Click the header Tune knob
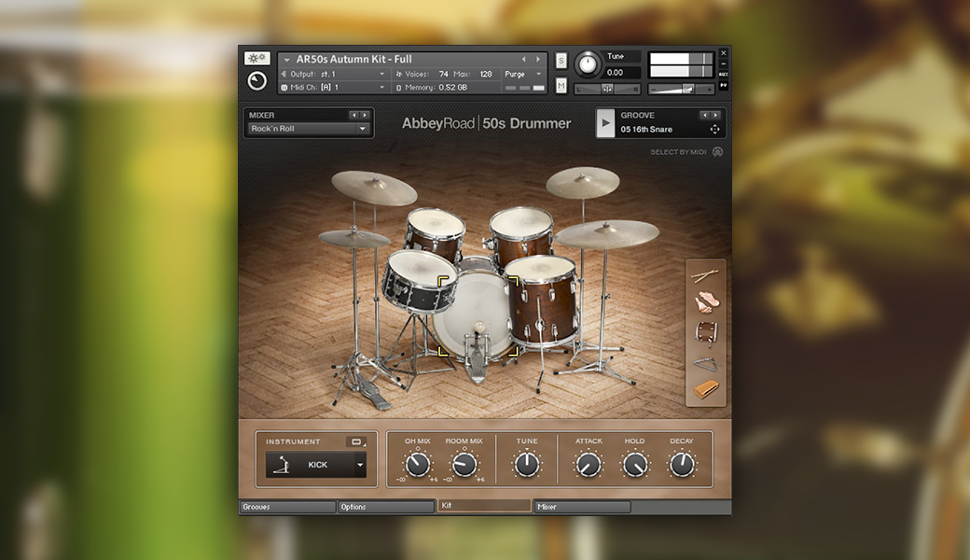Viewport: 970px width, 560px height. point(587,63)
